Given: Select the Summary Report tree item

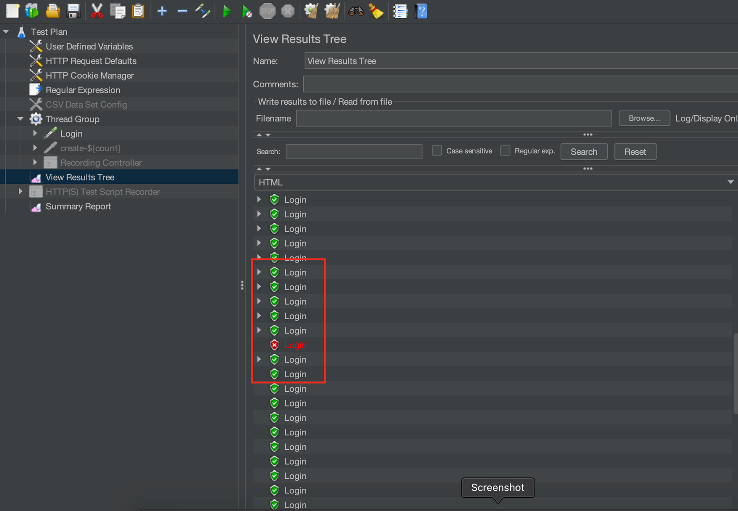Looking at the screenshot, I should click(x=78, y=206).
